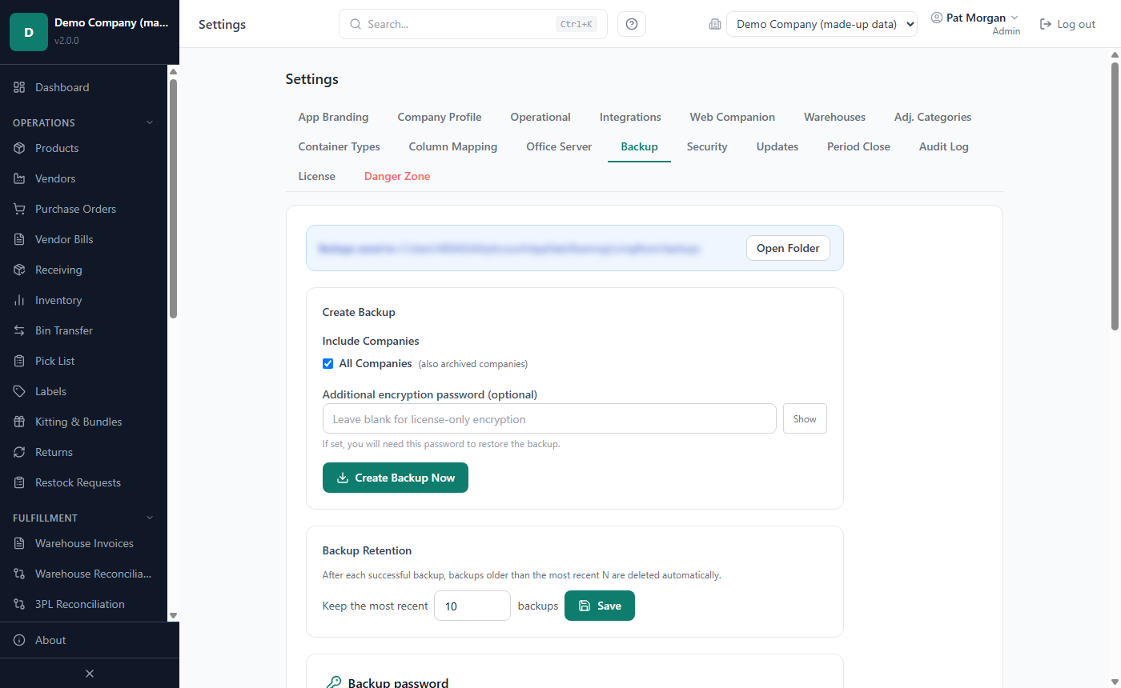Open the Integrations tab

[630, 117]
